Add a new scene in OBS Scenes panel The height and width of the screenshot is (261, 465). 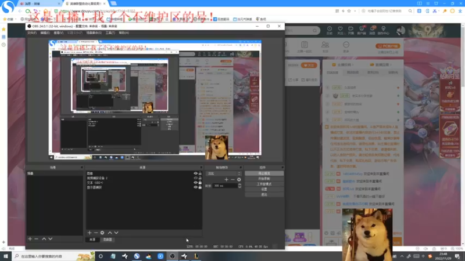pyautogui.click(x=30, y=239)
